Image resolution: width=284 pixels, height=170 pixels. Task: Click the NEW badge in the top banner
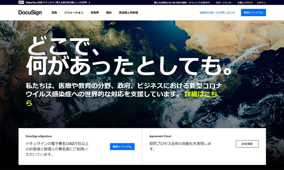21,2
